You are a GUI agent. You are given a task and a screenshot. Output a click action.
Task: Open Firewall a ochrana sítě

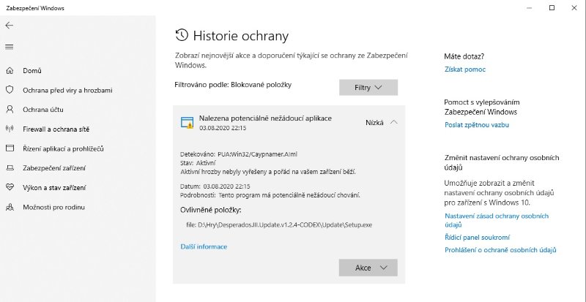(x=56, y=129)
